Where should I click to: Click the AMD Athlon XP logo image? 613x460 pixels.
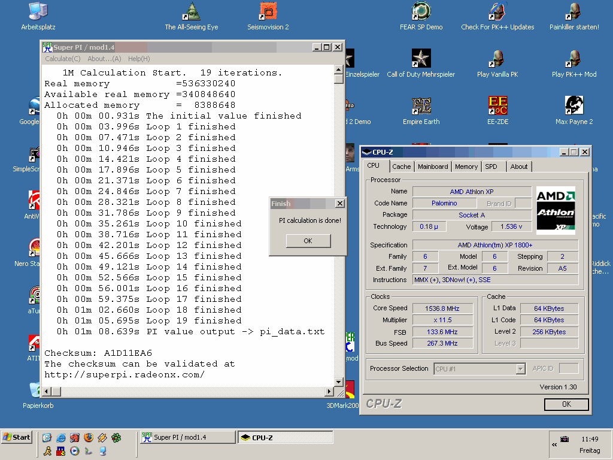click(556, 210)
